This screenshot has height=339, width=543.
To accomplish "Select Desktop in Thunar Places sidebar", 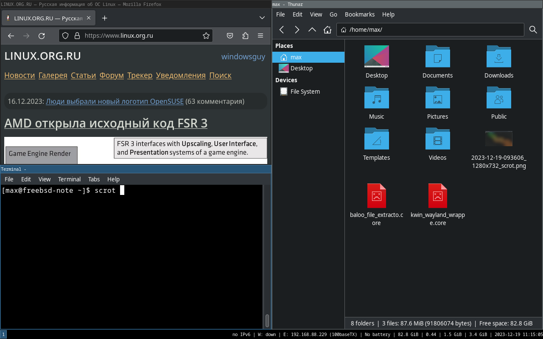I will (x=308, y=68).
